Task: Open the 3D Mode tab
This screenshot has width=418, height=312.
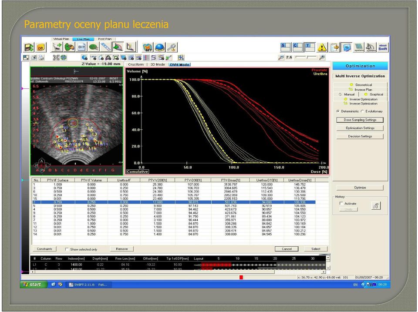Action: click(158, 64)
